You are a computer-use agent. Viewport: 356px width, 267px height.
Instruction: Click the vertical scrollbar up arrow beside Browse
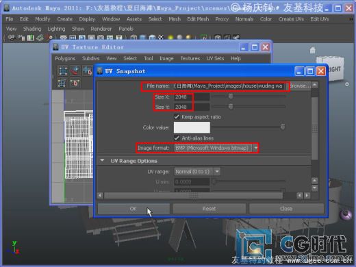pos(315,85)
